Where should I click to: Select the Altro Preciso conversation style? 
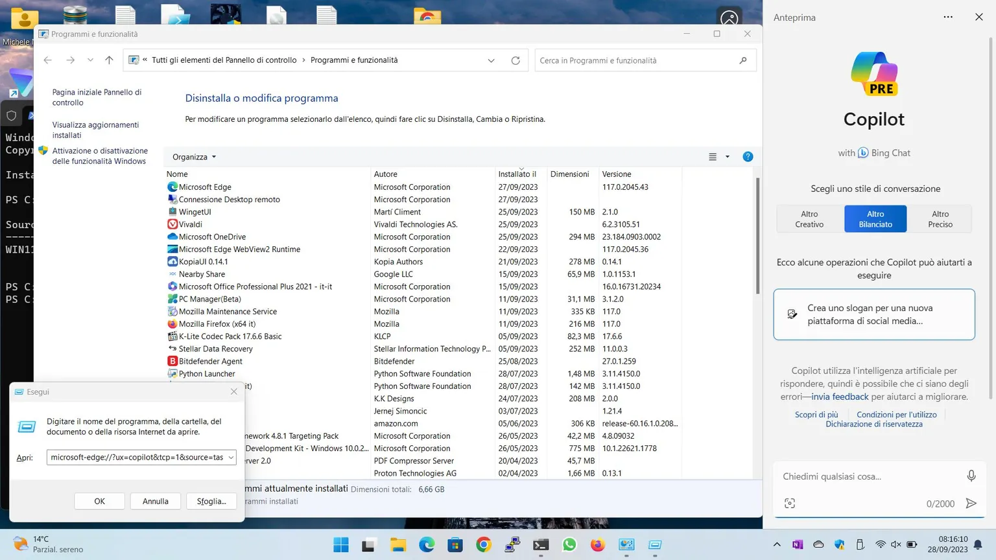940,218
